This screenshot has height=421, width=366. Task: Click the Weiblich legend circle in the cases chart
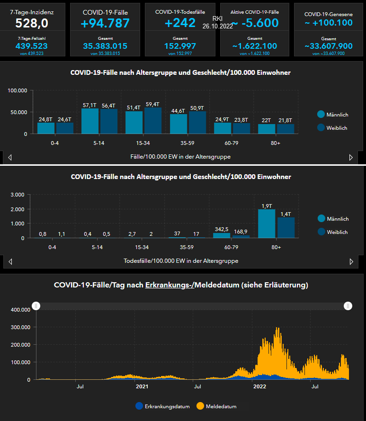point(321,127)
